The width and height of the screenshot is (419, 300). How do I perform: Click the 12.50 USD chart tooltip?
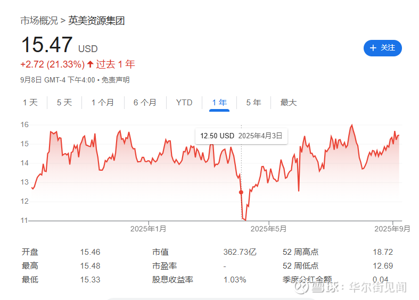click(241, 136)
